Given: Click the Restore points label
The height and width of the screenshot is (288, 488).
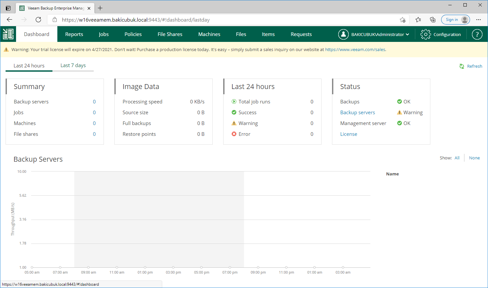Looking at the screenshot, I should click(x=139, y=134).
